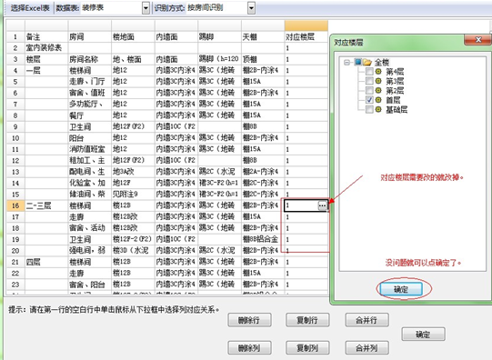This screenshot has height=360, width=492.
Task: Select the 房间 column header cell
Action: click(90, 37)
